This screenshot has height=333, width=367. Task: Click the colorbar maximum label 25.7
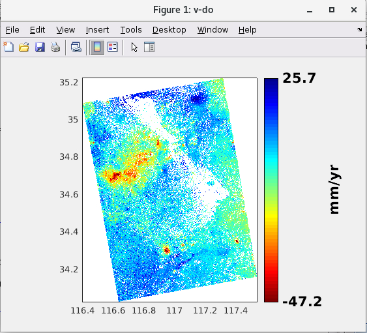tap(299, 78)
